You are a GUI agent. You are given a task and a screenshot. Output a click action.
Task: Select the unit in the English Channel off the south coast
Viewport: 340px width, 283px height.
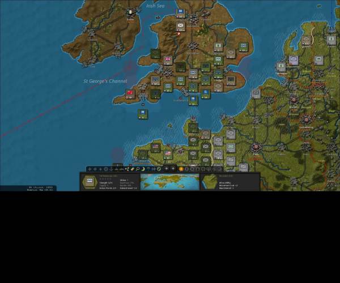click(193, 101)
